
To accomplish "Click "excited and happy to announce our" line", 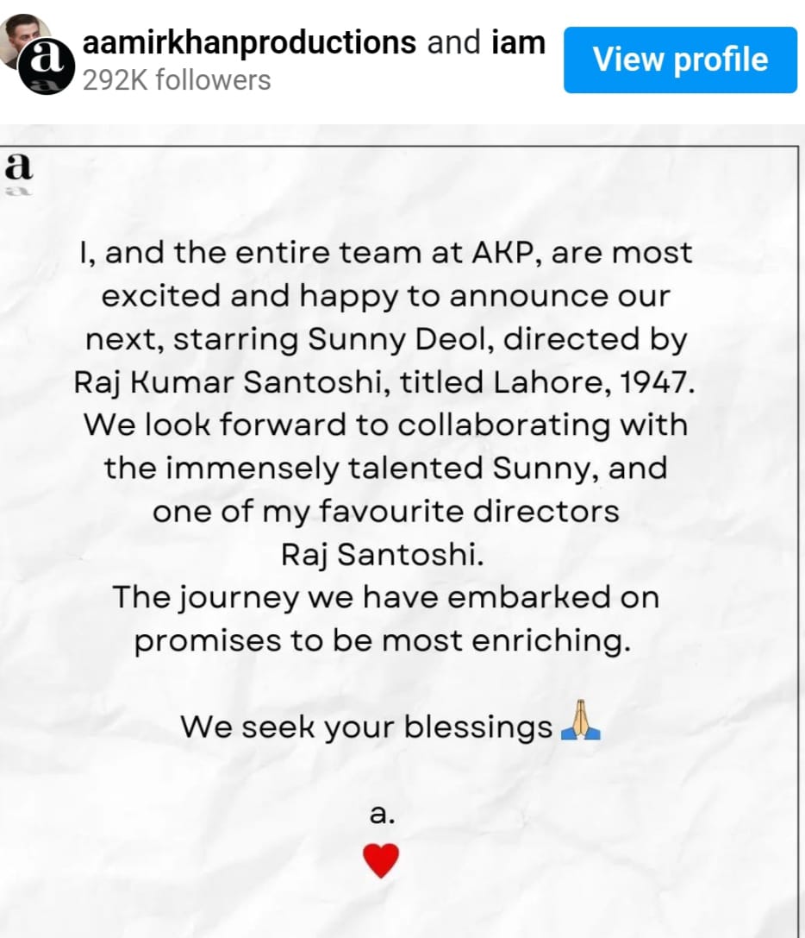I will coord(385,296).
